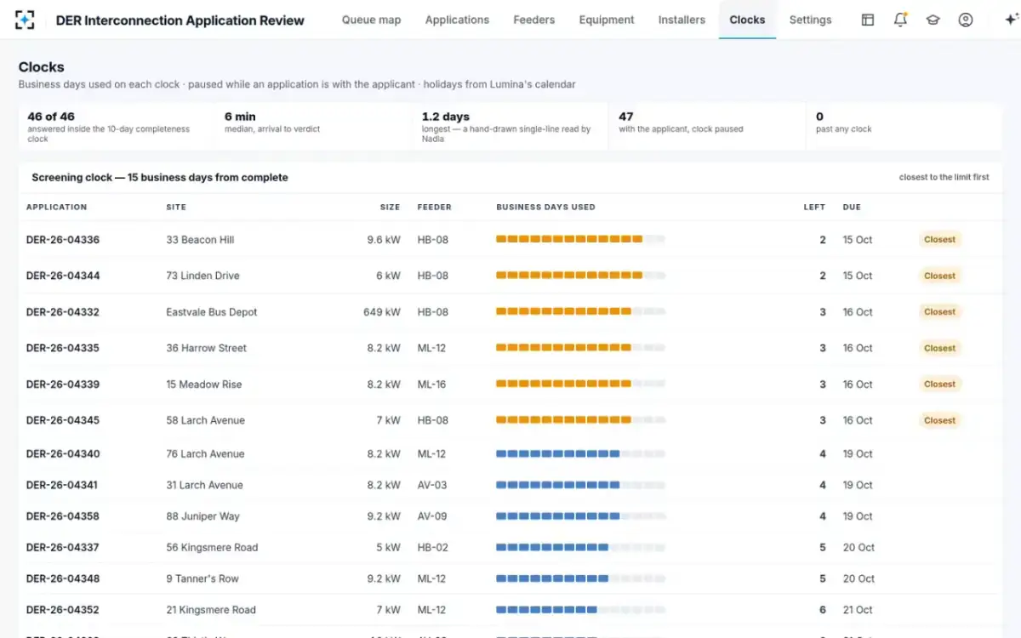1021x638 pixels.
Task: Click the app logo icon
Action: tap(25, 20)
